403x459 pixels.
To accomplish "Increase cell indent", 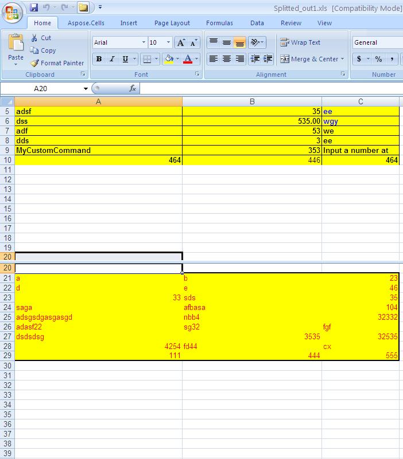I will click(268, 59).
